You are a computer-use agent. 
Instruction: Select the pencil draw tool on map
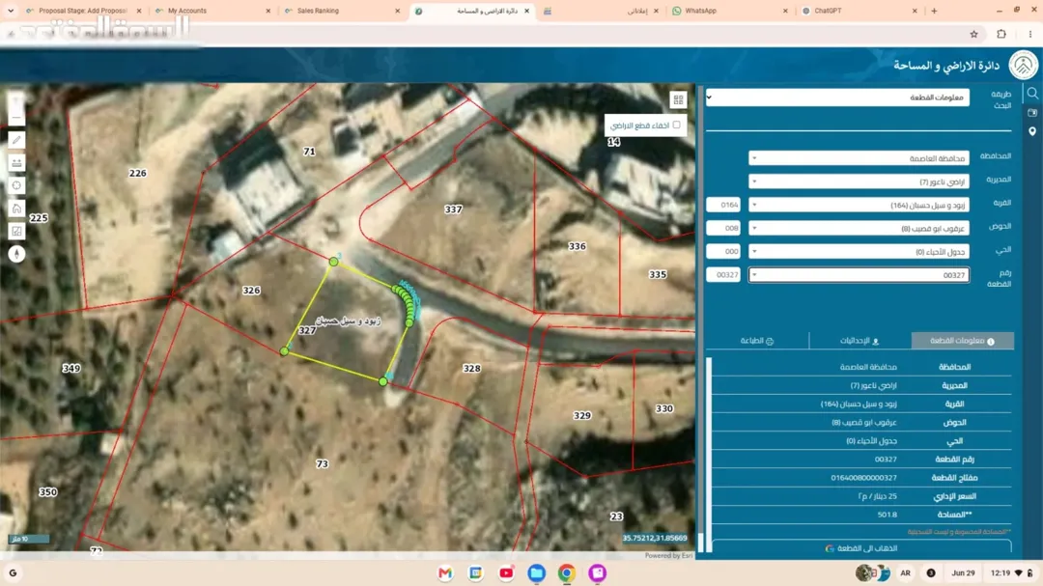point(16,140)
